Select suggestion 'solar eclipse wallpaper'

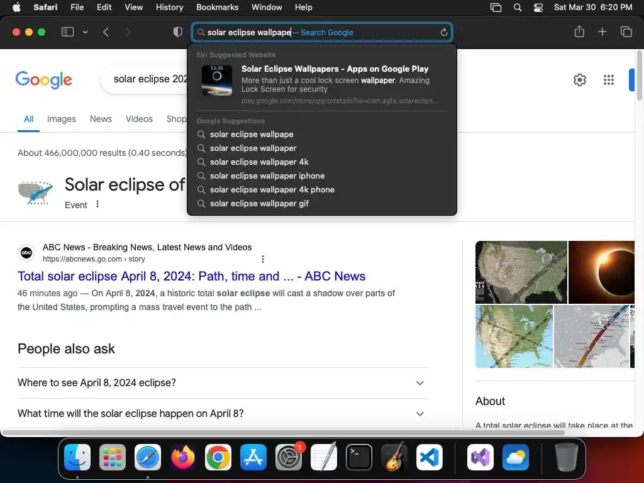tap(321, 148)
